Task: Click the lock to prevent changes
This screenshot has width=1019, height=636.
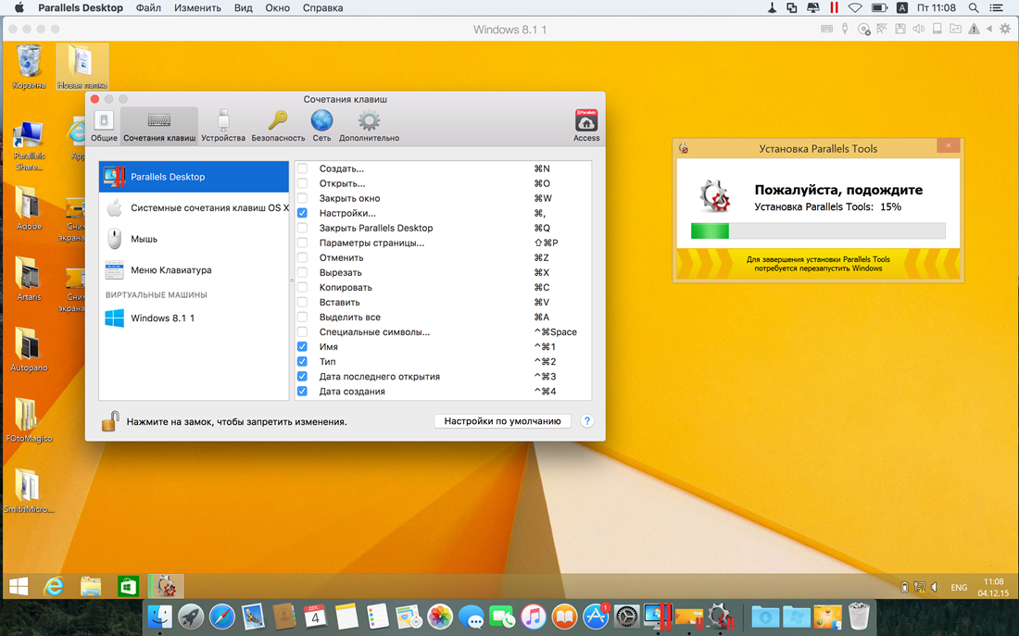Action: tap(110, 421)
